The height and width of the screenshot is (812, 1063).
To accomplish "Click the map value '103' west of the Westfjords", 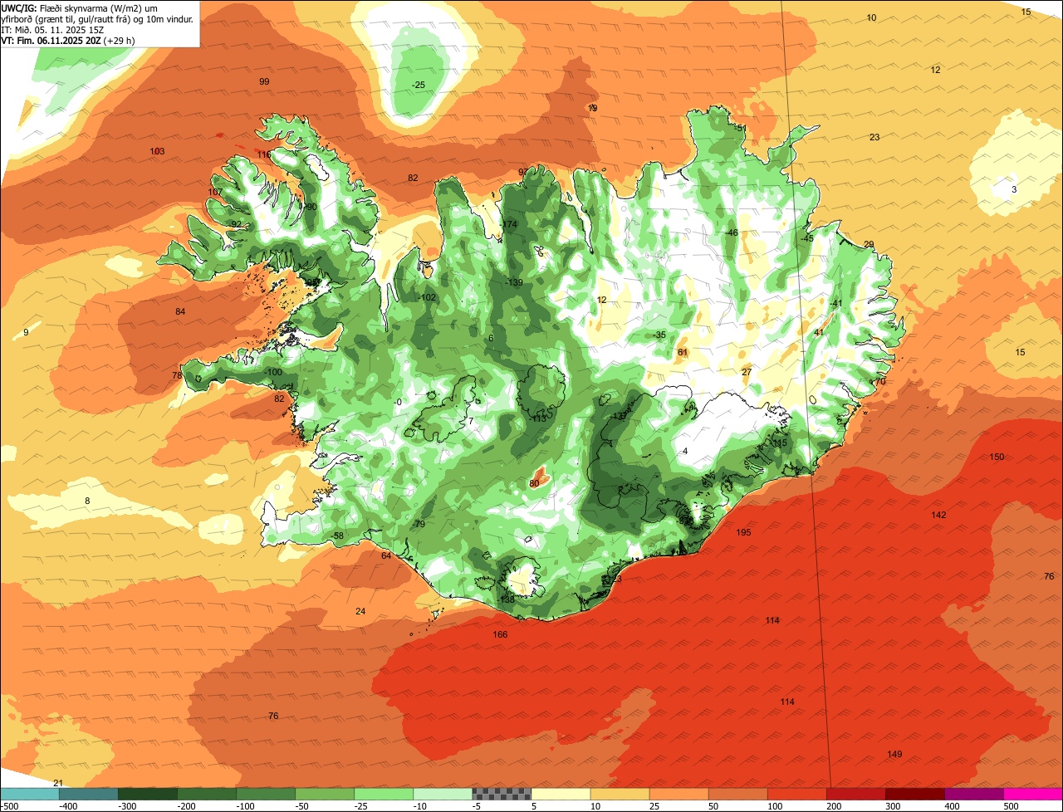I will pyautogui.click(x=157, y=151).
